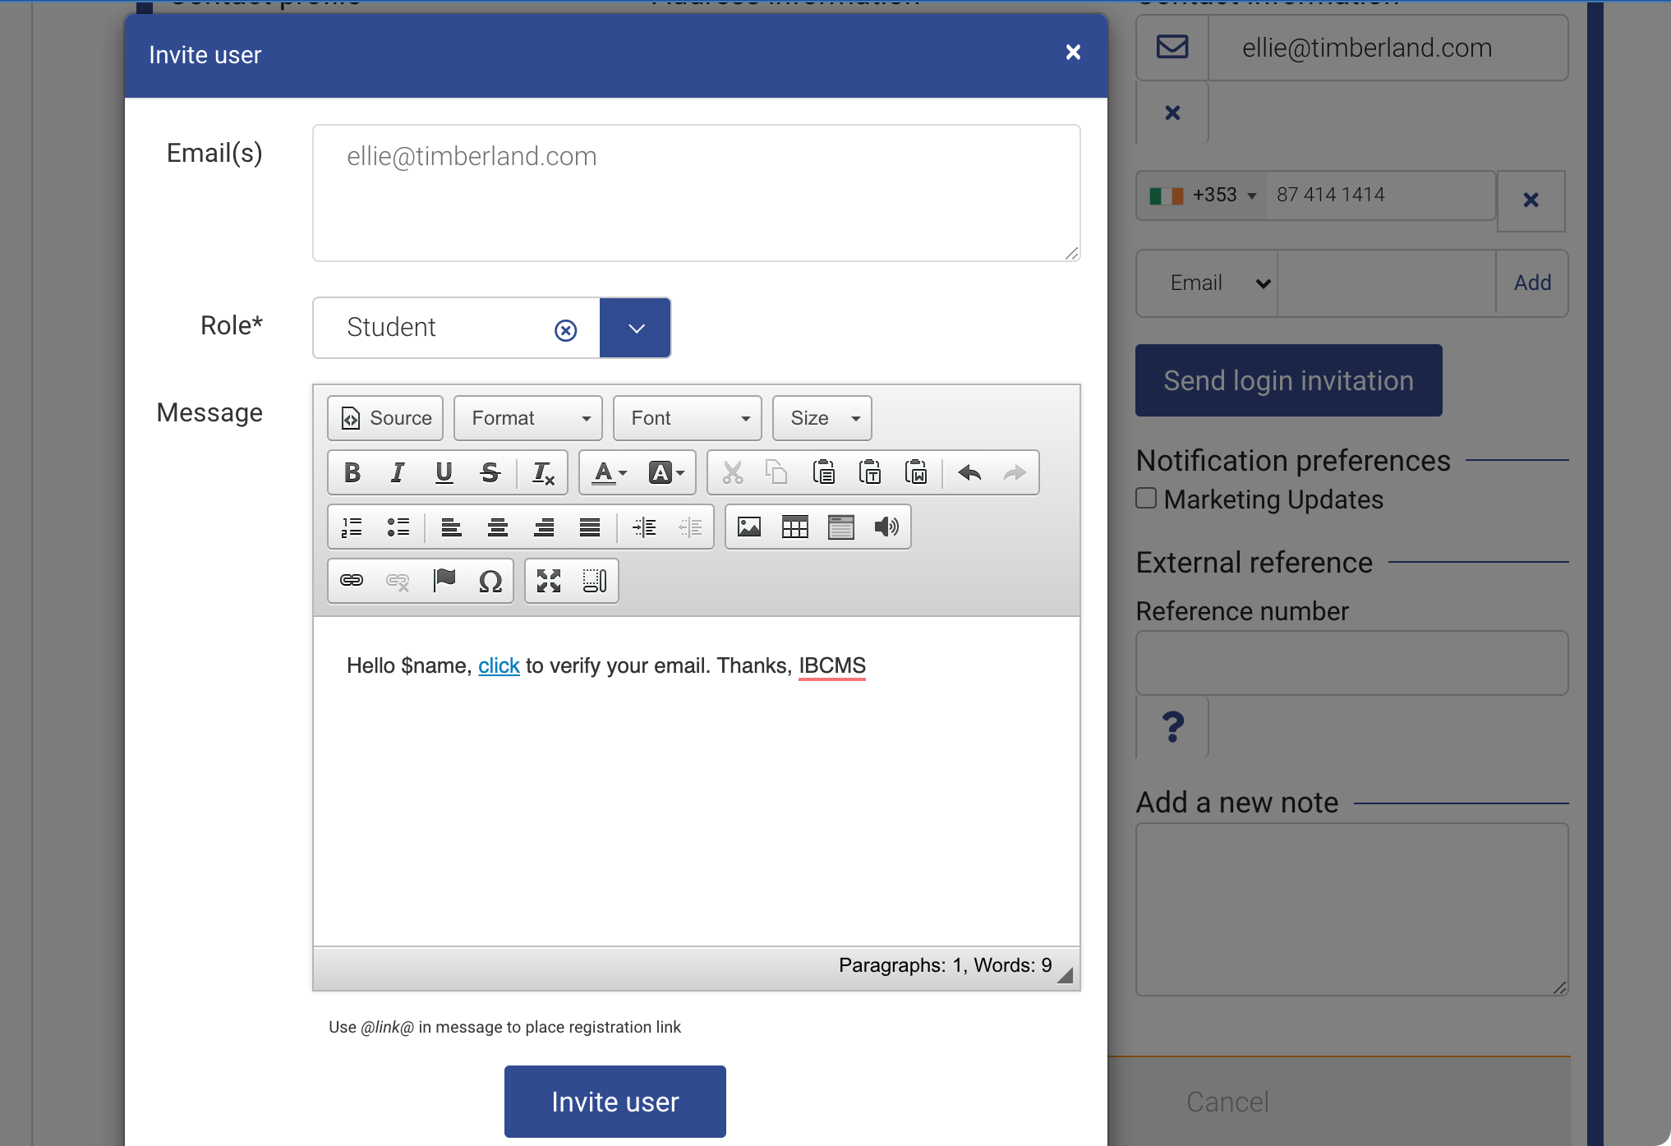Insert a numbered list

coord(352,527)
